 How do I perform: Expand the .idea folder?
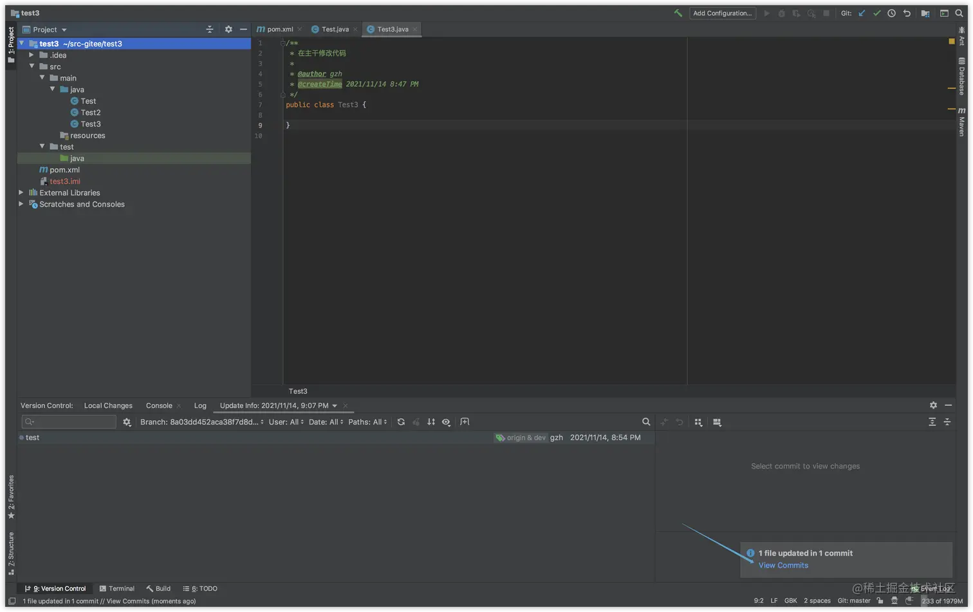click(x=32, y=55)
